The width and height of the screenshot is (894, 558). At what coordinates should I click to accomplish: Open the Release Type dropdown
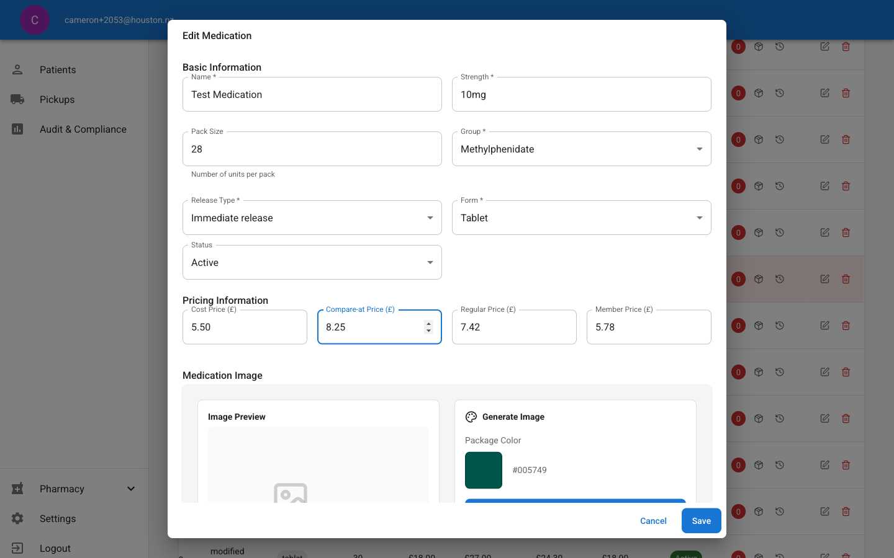[x=312, y=218]
